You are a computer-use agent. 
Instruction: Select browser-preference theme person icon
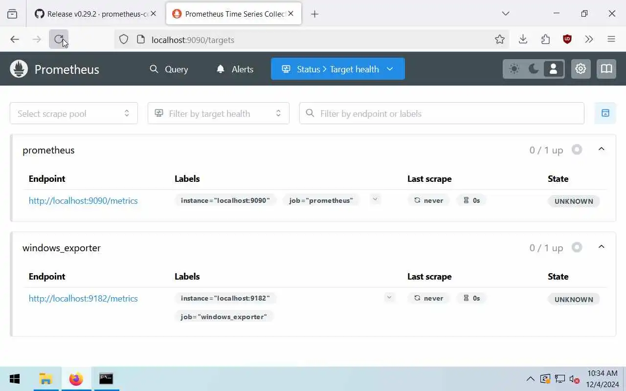point(554,69)
